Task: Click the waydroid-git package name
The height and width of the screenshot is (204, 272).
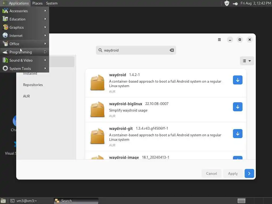Action: pos(121,129)
